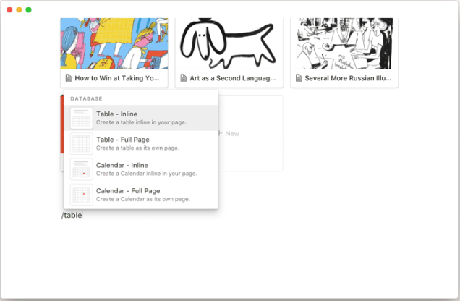460x301 pixels.
Task: Click the Table - Full Page preview icon
Action: pos(81,143)
